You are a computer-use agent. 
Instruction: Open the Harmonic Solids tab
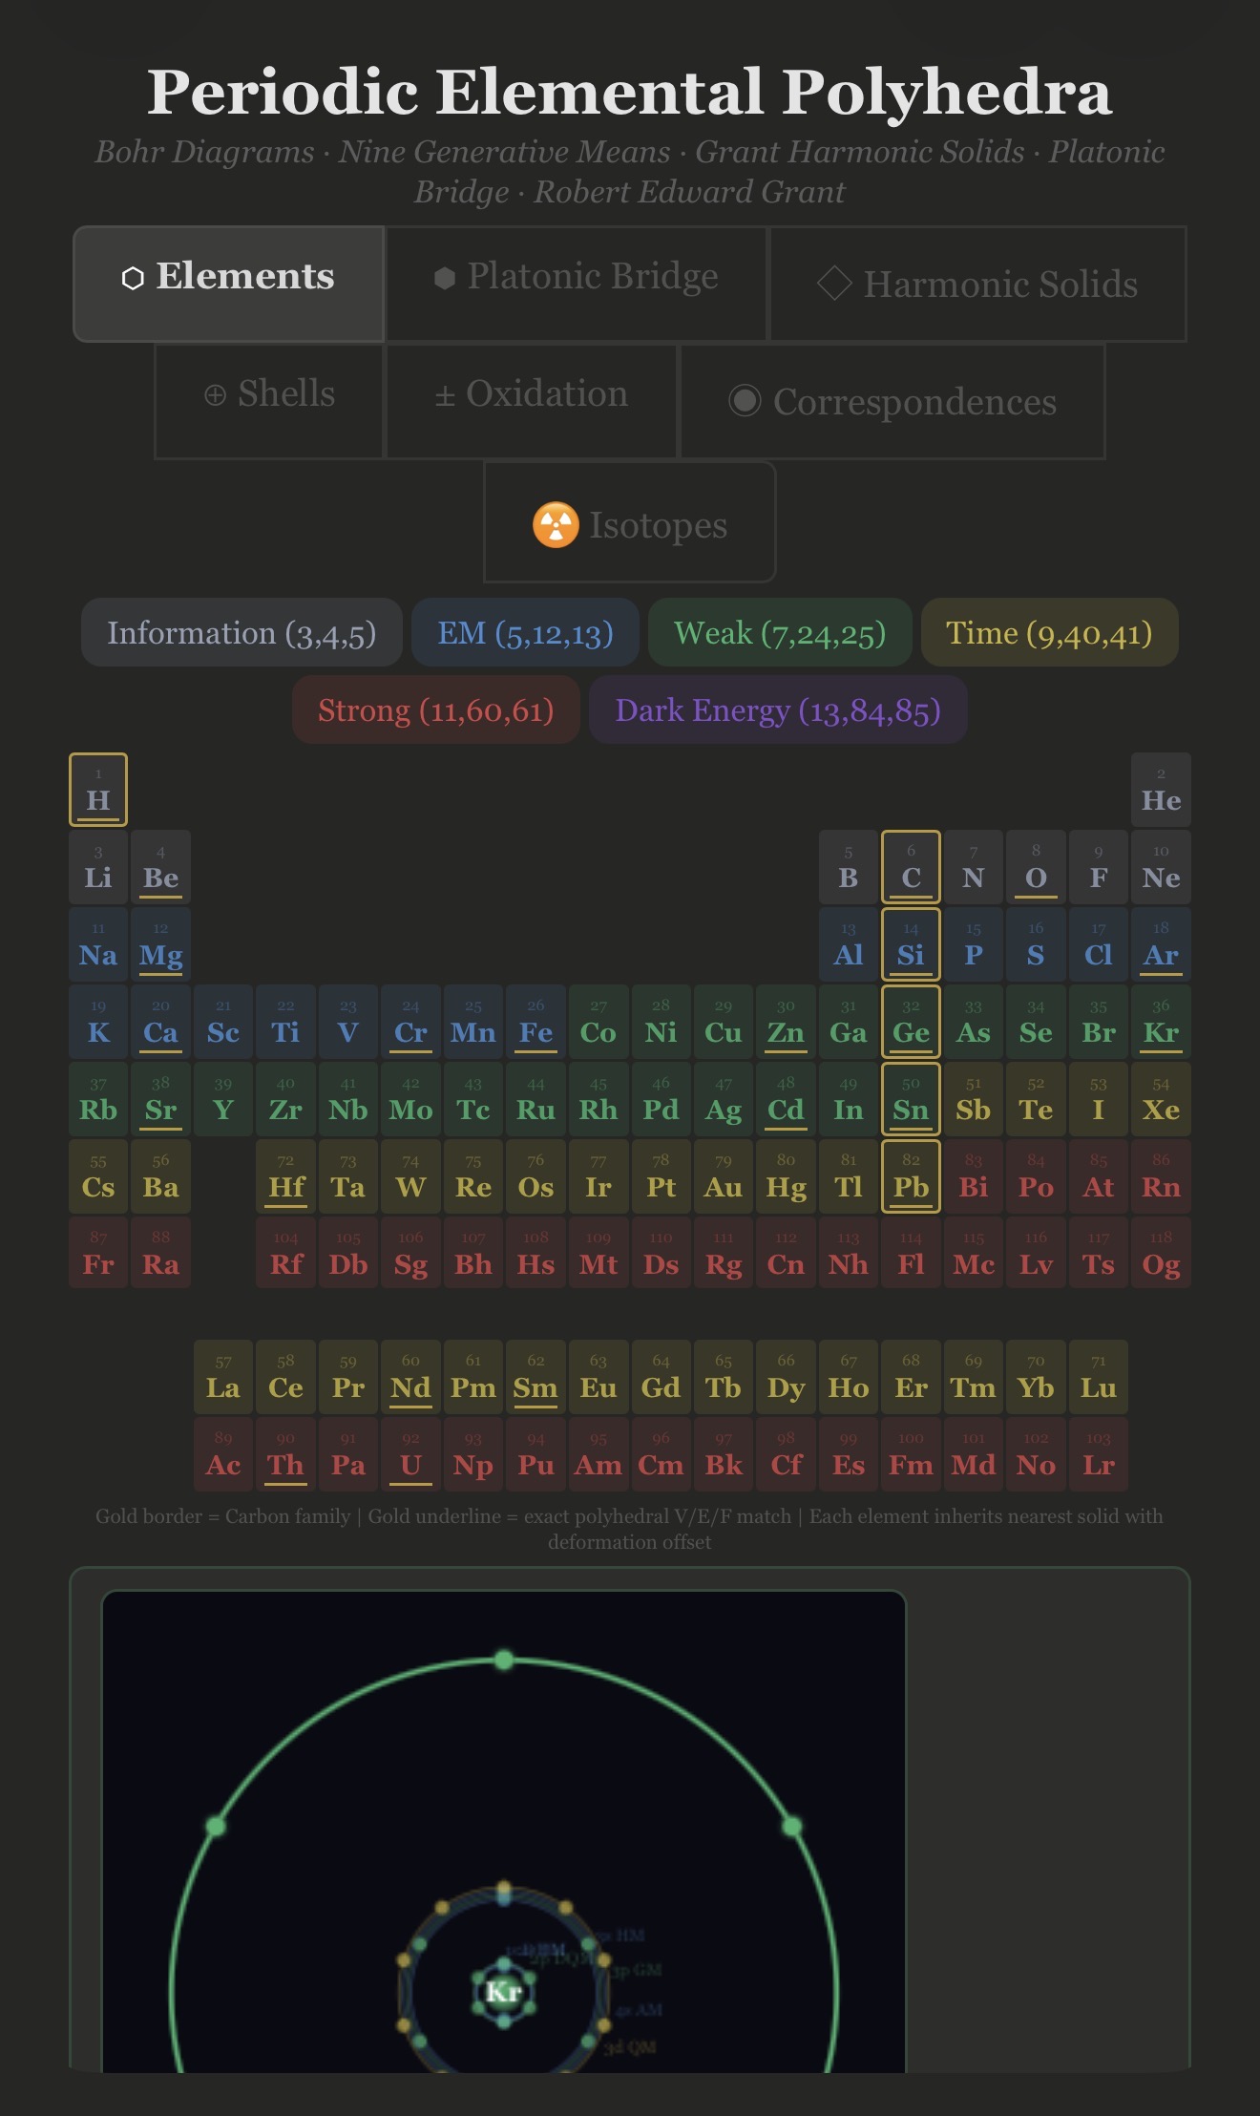coord(977,284)
